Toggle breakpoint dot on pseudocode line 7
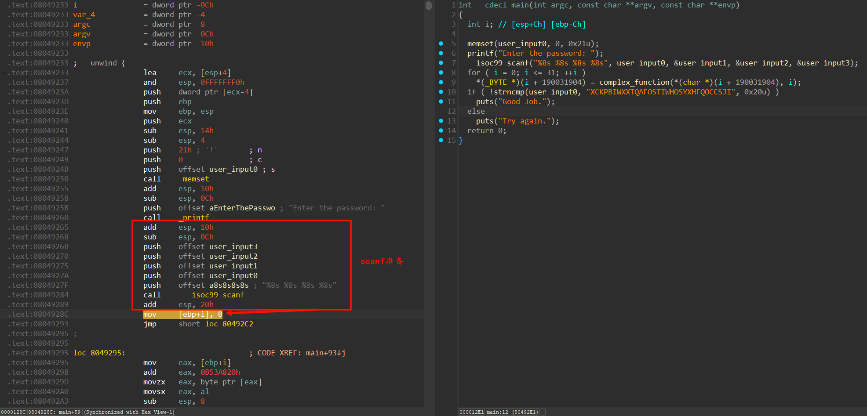This screenshot has height=416, width=867. pyautogui.click(x=441, y=63)
